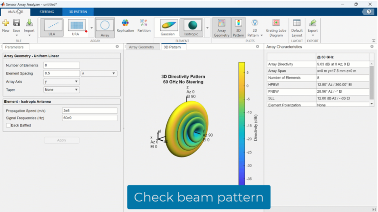This screenshot has width=378, height=212.
Task: Switch to the Array Geometry document tab
Action: pyautogui.click(x=141, y=47)
